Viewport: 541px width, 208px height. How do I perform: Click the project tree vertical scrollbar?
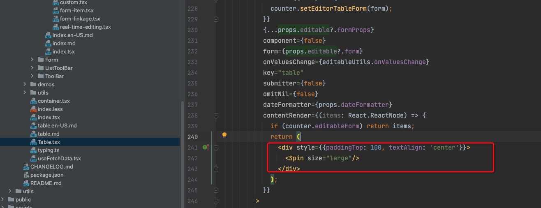coord(182,154)
